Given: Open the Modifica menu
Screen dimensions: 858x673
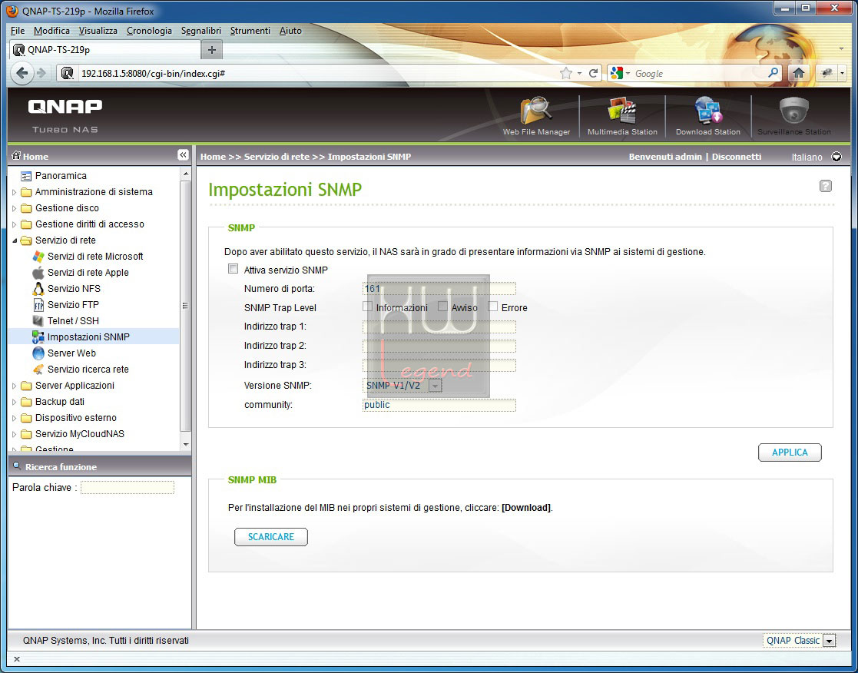Looking at the screenshot, I should pyautogui.click(x=51, y=31).
